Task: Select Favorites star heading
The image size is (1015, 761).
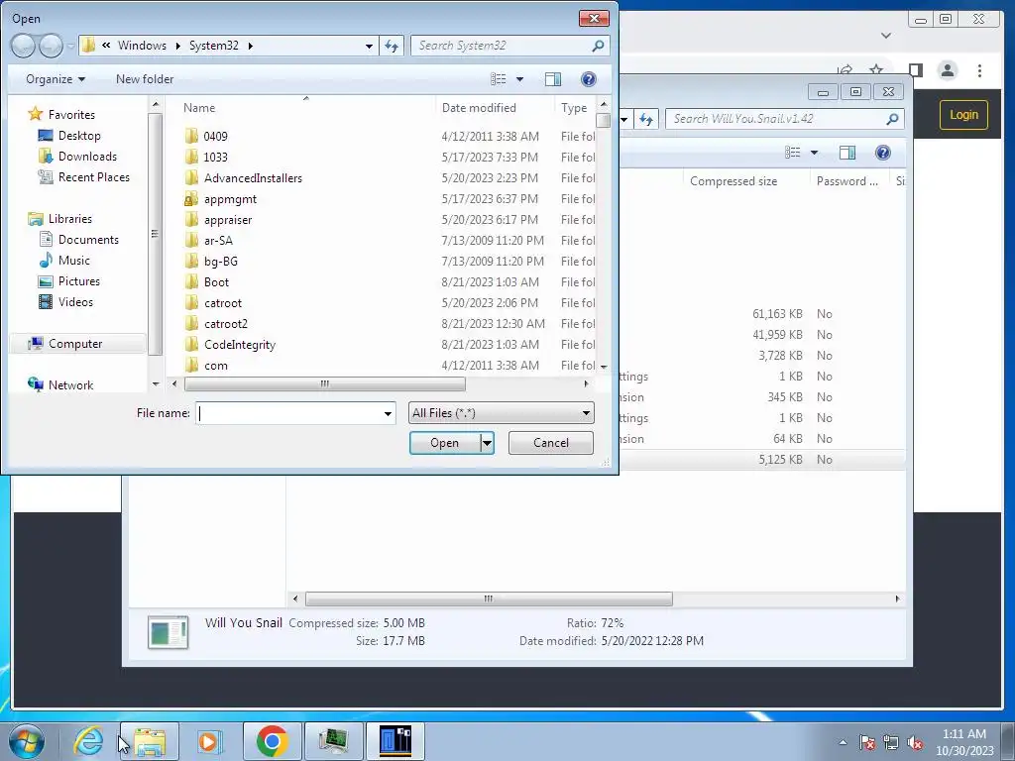Action: point(71,115)
